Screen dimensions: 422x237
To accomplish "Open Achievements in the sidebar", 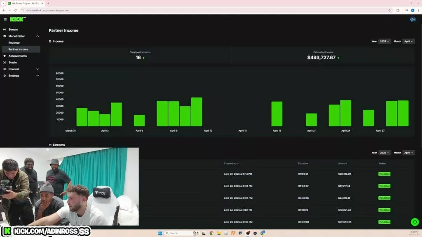I will tap(17, 56).
